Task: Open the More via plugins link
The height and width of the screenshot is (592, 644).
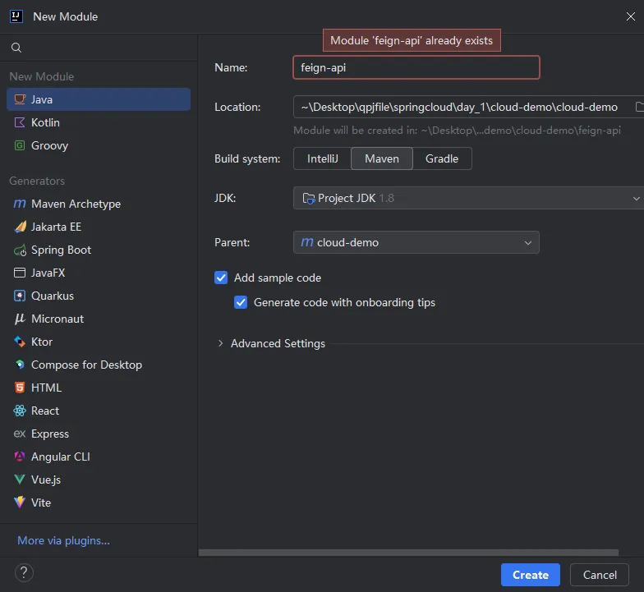Action: 63,540
